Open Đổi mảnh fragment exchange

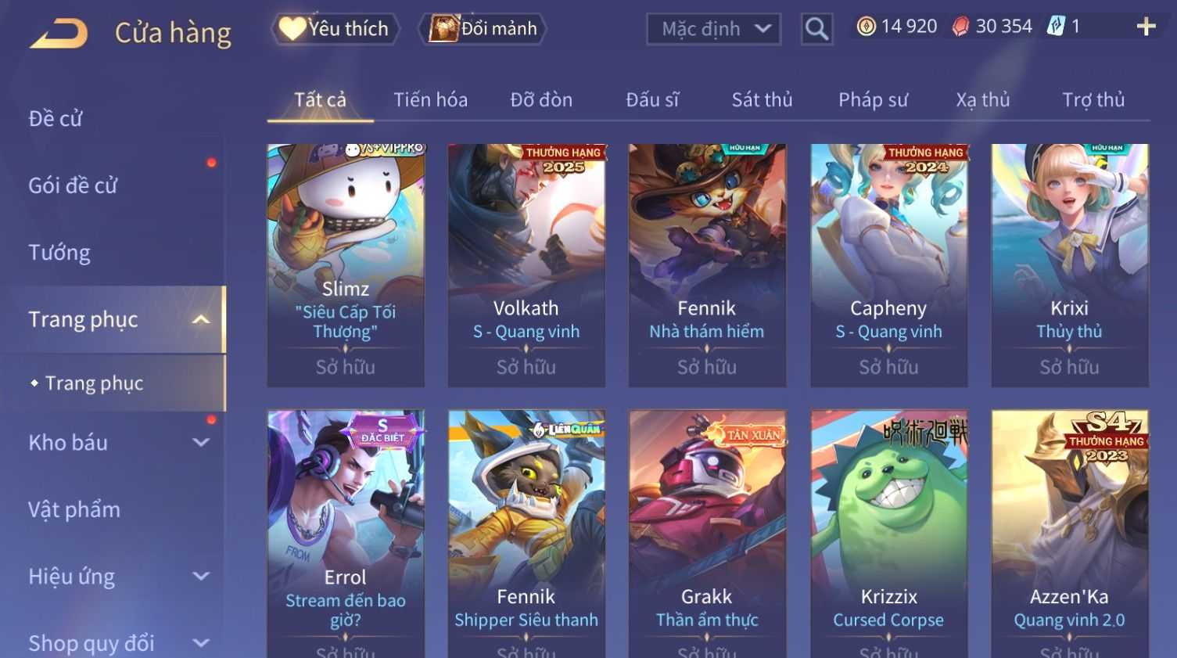coord(483,29)
